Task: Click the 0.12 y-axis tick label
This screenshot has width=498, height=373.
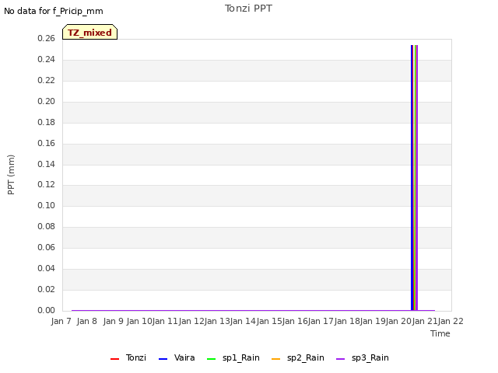Action: pyautogui.click(x=47, y=185)
